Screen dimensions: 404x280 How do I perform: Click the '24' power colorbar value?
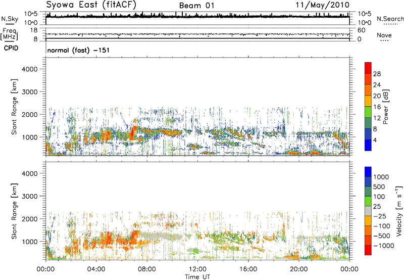[x=377, y=85]
